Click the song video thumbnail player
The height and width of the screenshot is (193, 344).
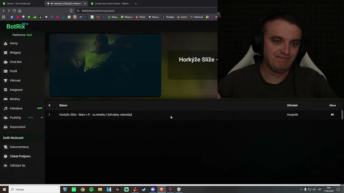pyautogui.click(x=105, y=65)
